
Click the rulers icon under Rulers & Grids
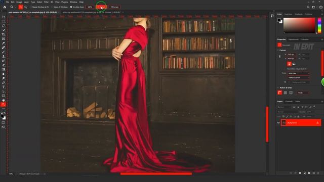click(280, 93)
